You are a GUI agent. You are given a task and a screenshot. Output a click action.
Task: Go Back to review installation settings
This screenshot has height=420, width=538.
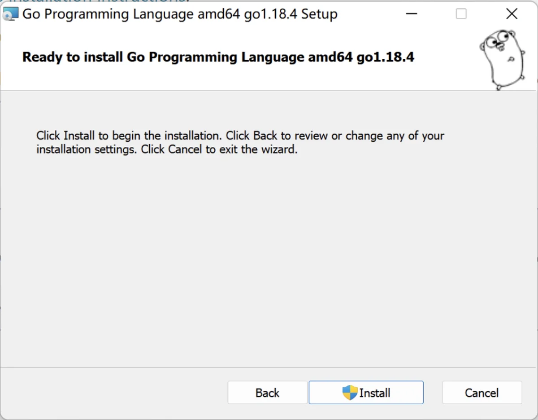click(x=267, y=393)
